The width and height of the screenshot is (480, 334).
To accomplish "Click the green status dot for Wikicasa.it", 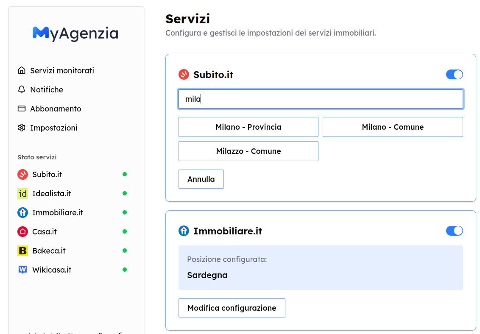I will click(x=125, y=270).
